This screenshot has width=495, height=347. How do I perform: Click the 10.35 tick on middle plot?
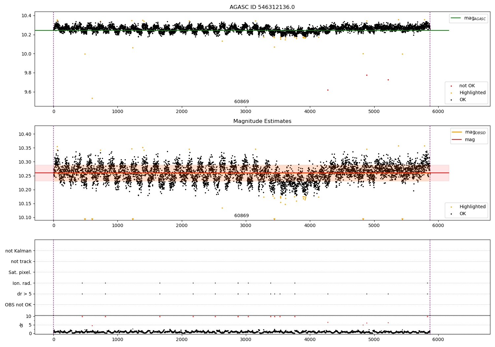coord(25,148)
